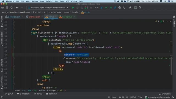Image resolution: width=176 pixels, height=99 pixels.
Task: Fold the button closing tag at line 36
Action: tap(14, 25)
